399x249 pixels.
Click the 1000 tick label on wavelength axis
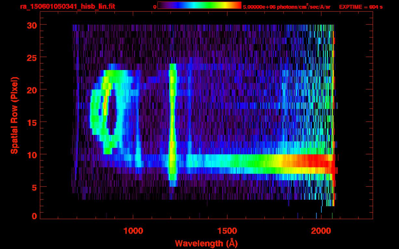coord(133,231)
